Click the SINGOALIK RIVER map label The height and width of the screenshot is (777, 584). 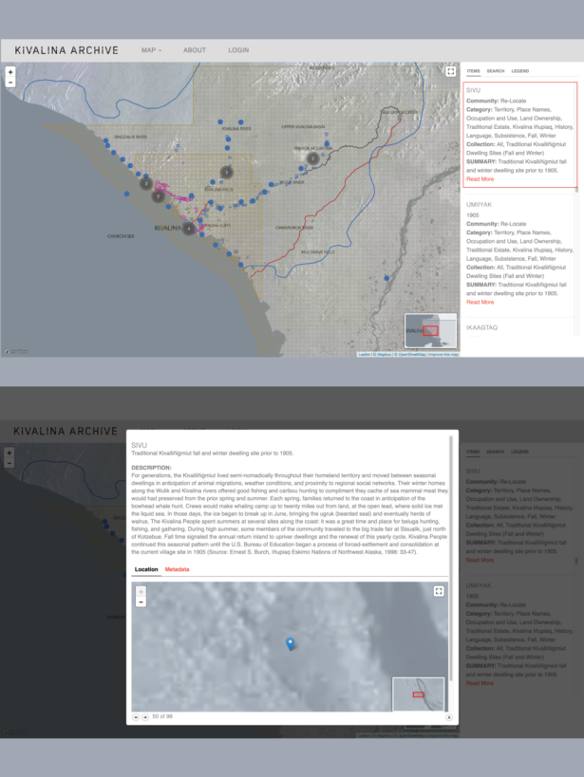(x=130, y=137)
